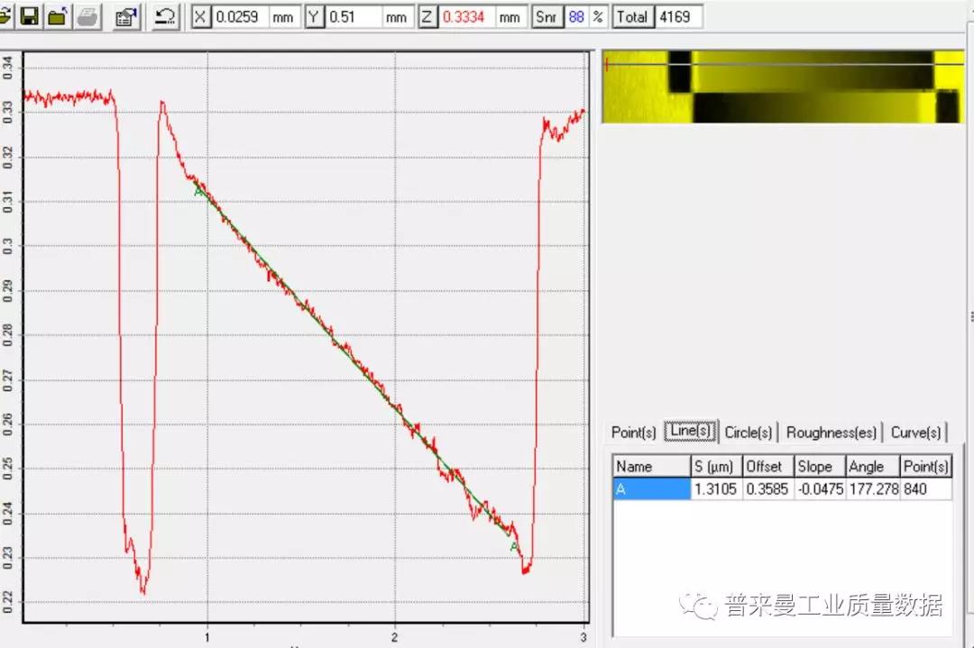
Task: Select the Z value field 0.3334
Action: pos(466,17)
